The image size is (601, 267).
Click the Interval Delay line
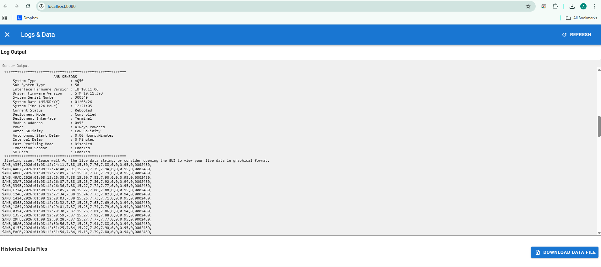pyautogui.click(x=53, y=139)
